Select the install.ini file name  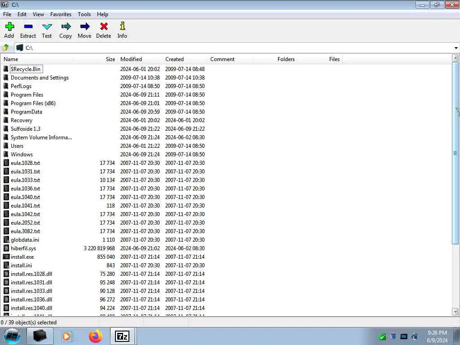click(22, 265)
